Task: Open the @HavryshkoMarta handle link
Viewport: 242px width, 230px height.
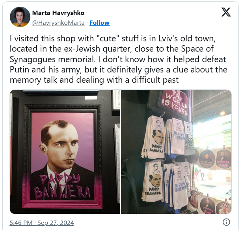Action: click(x=58, y=23)
